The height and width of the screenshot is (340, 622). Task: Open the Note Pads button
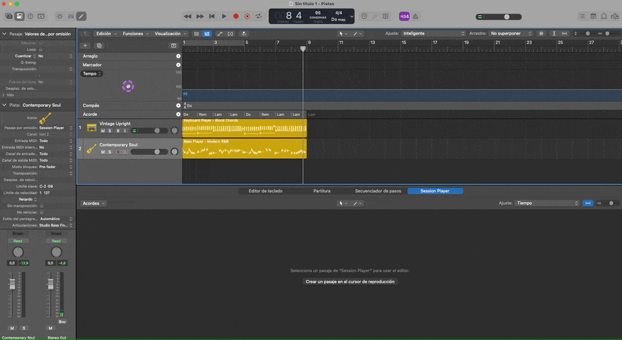click(x=593, y=16)
